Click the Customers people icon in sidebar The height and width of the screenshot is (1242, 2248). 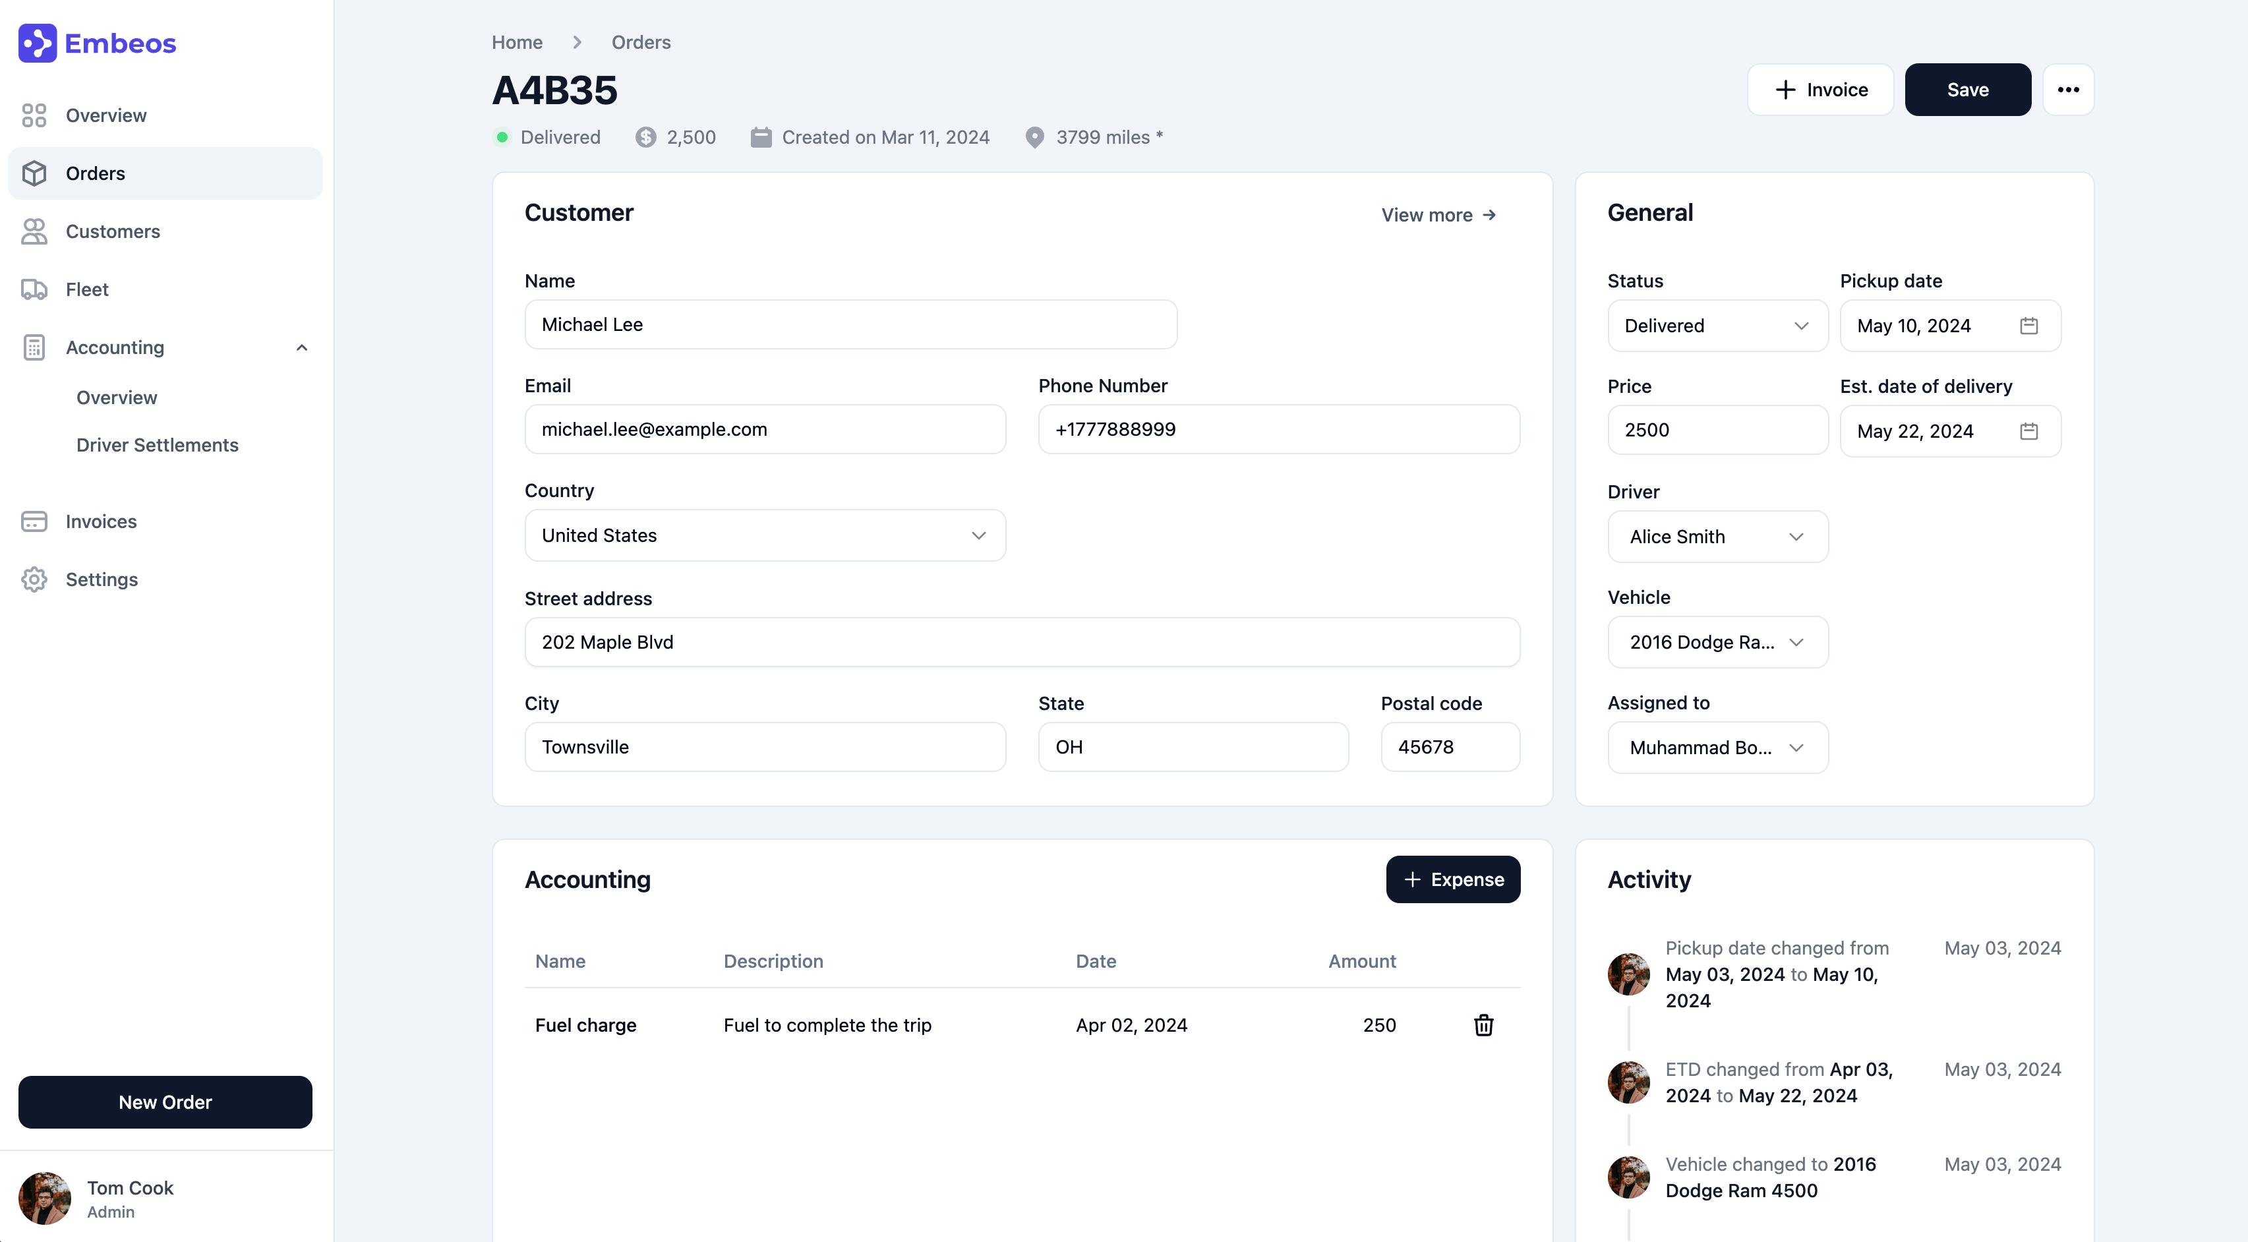coord(34,231)
